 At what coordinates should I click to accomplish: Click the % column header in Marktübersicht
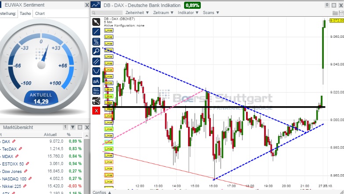click(x=69, y=135)
